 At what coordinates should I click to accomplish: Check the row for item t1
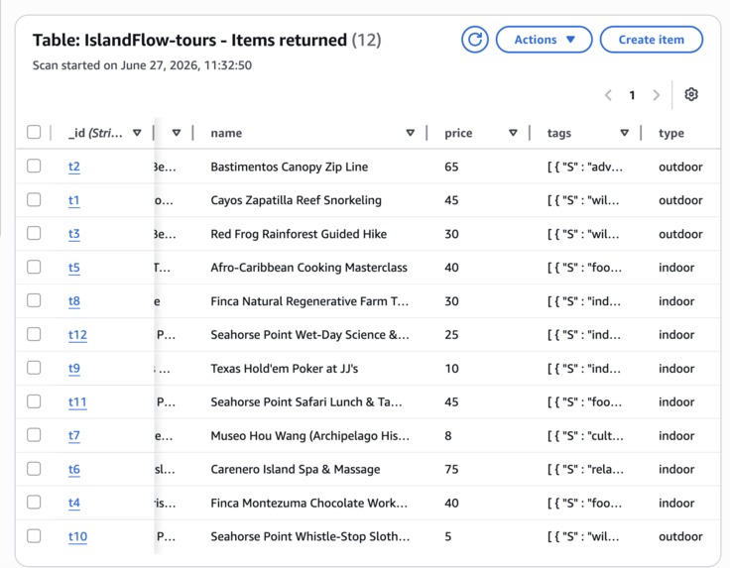pyautogui.click(x=34, y=199)
